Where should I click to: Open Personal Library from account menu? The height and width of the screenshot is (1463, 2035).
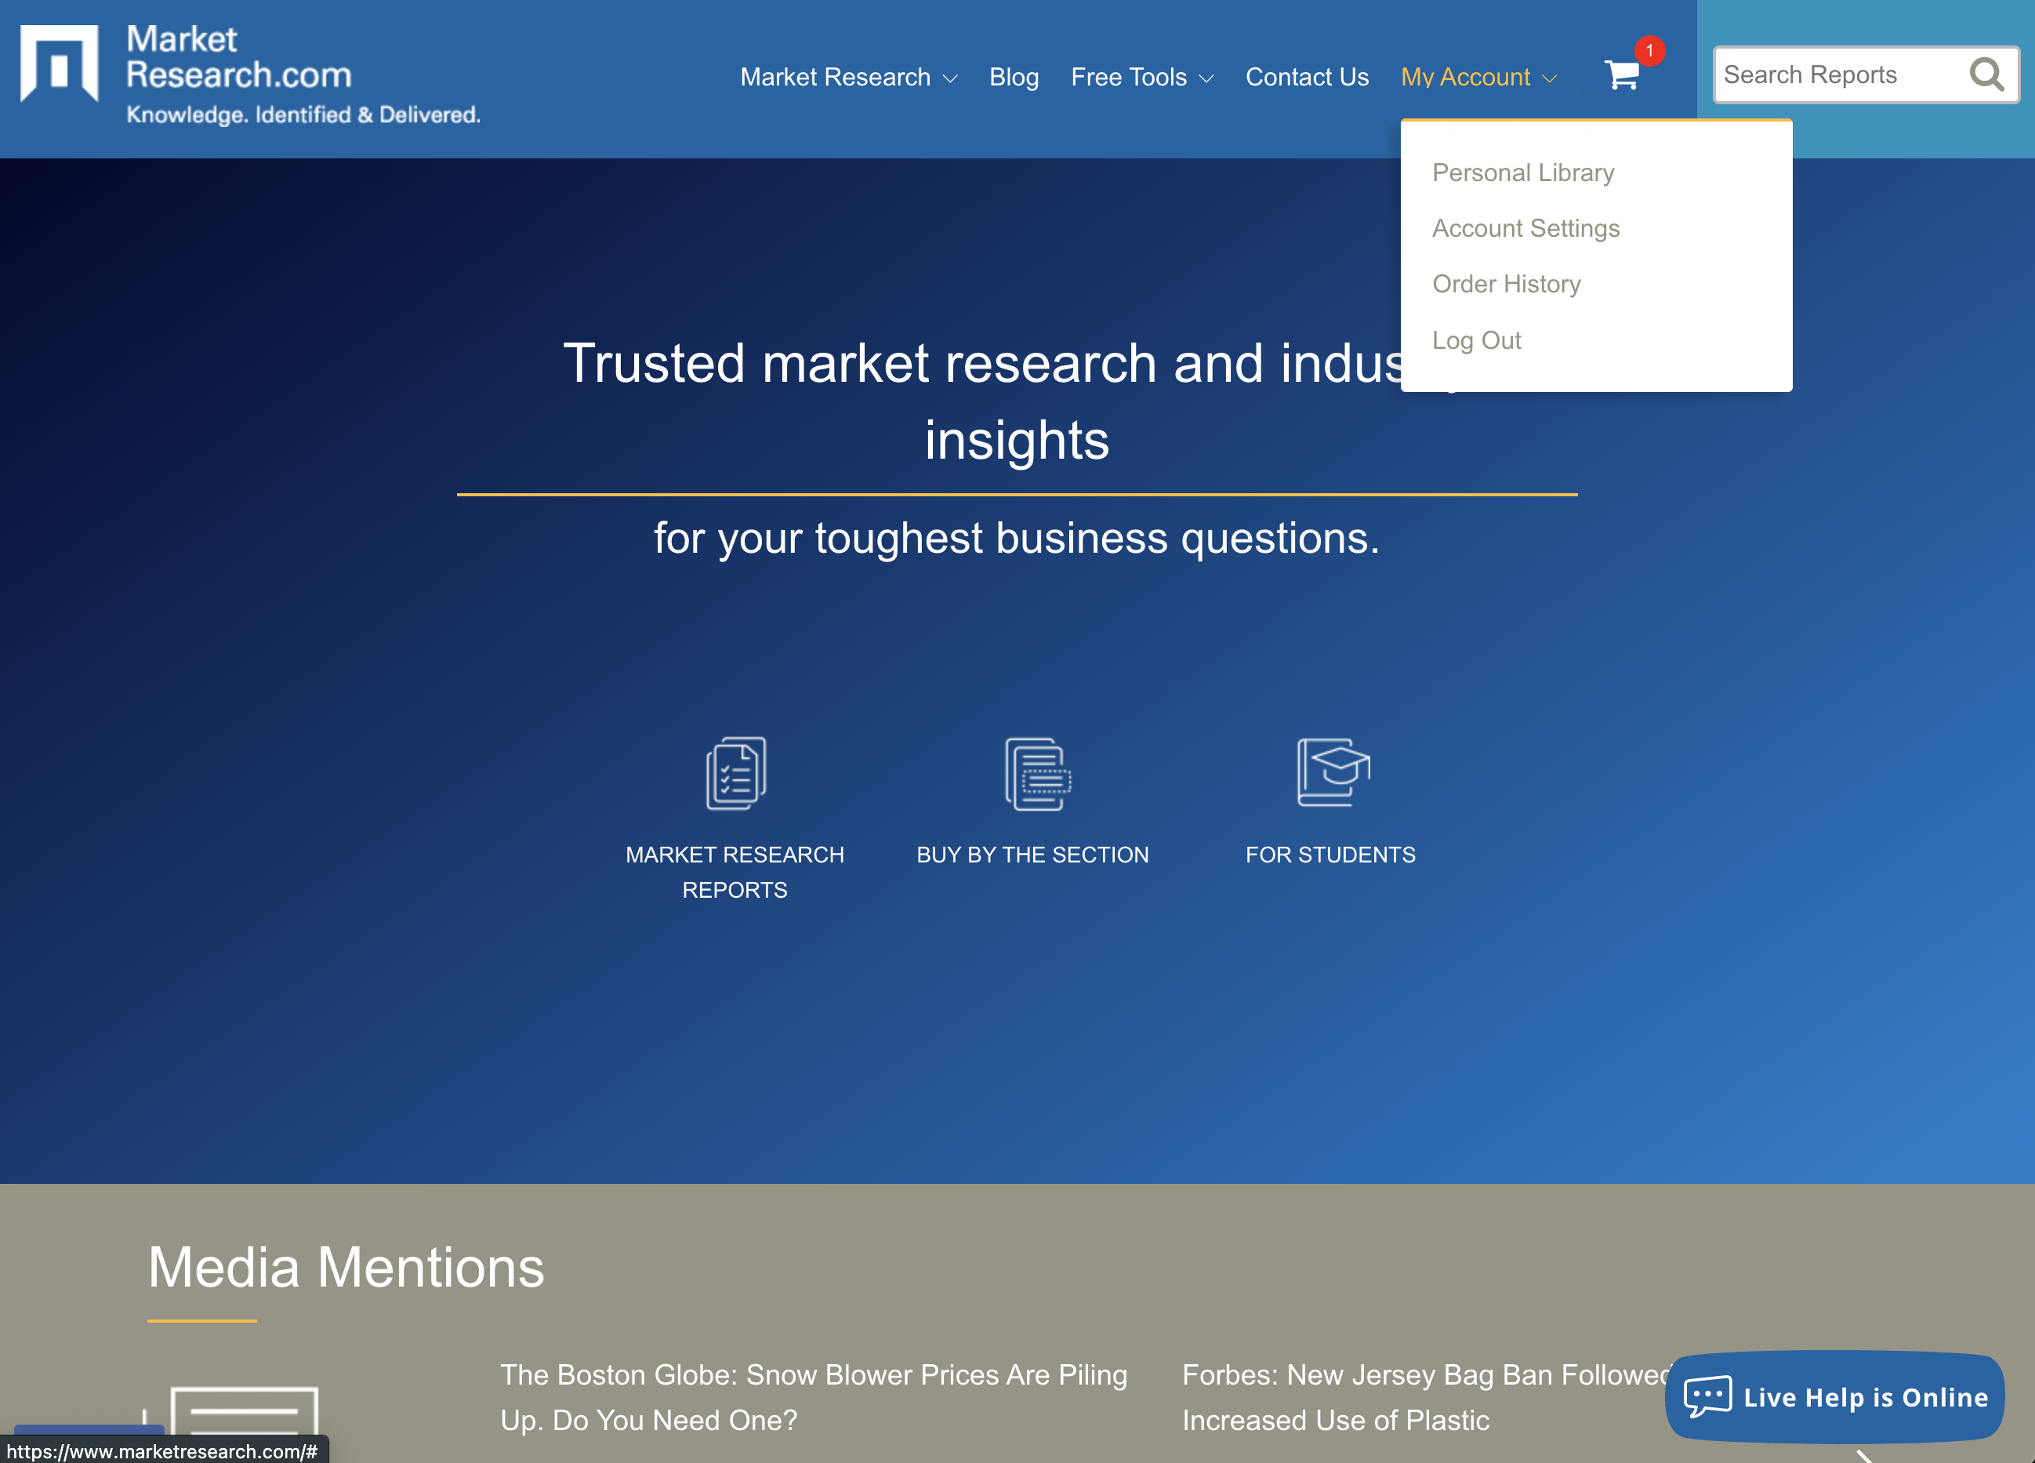click(x=1522, y=172)
